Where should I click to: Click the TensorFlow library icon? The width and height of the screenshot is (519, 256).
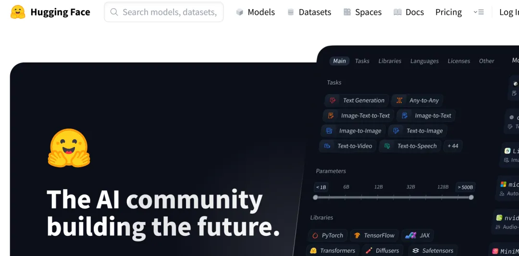357,235
